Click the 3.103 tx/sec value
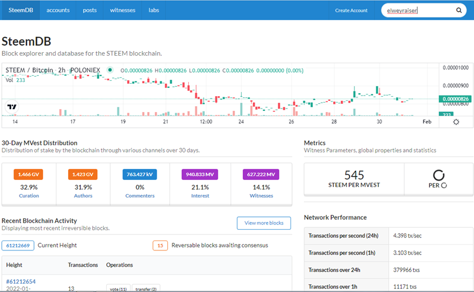 click(407, 253)
